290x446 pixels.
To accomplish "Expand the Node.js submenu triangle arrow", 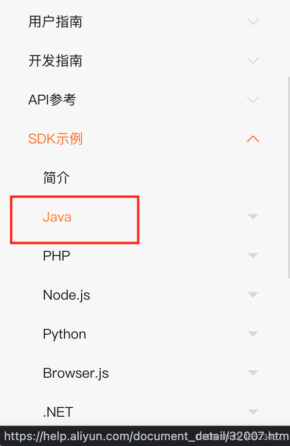I will (x=253, y=295).
